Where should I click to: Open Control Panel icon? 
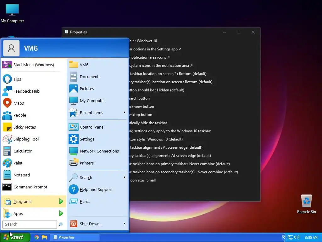74,127
